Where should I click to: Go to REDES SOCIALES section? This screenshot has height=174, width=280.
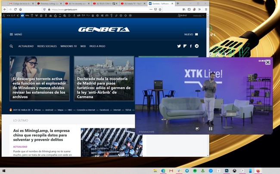tap(47, 46)
